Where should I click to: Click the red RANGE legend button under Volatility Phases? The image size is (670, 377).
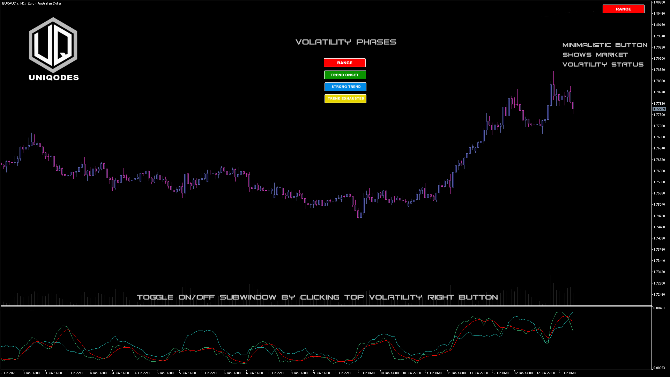tap(344, 63)
